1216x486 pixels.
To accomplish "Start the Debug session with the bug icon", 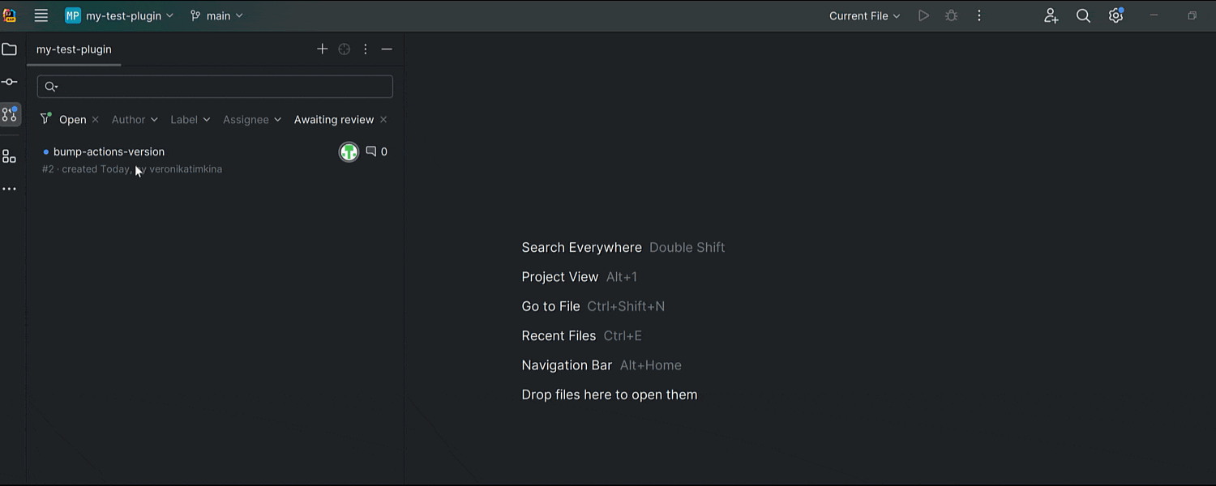I will pyautogui.click(x=950, y=15).
